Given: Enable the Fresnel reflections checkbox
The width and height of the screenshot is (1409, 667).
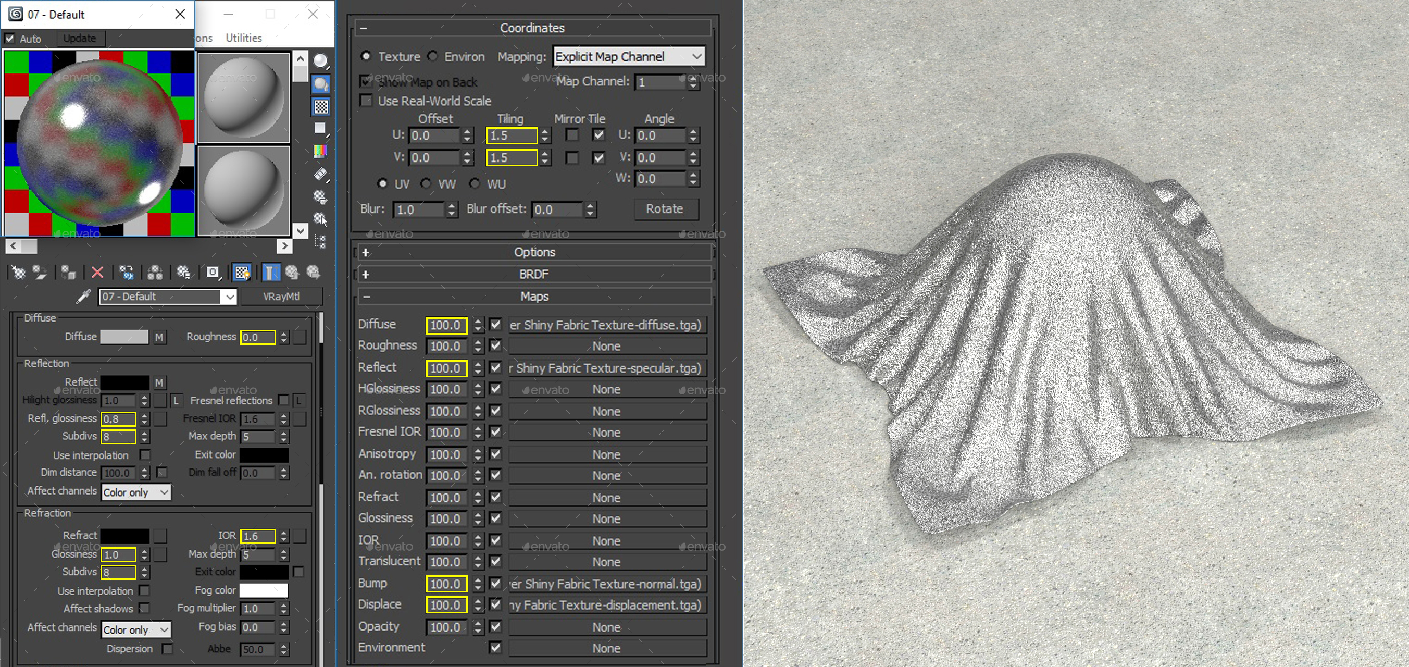Looking at the screenshot, I should tap(283, 400).
